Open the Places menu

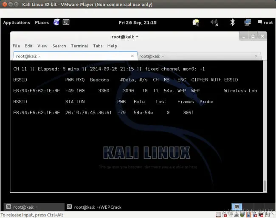(42, 22)
